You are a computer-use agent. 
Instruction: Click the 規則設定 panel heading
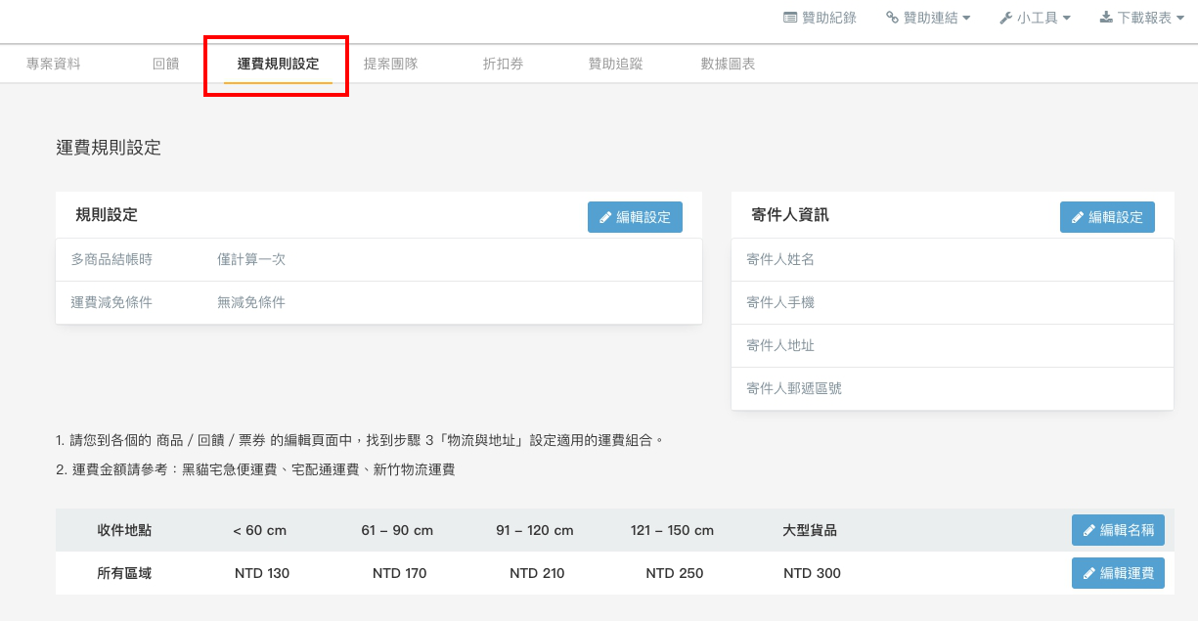click(107, 214)
